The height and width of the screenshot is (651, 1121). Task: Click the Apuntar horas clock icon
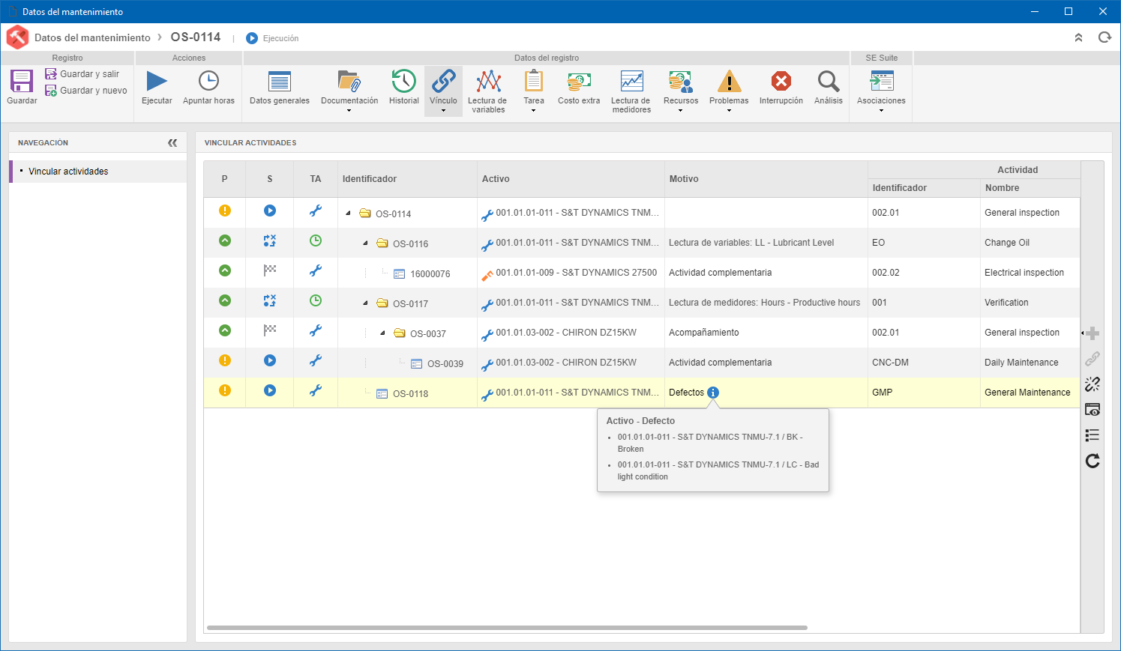click(x=208, y=81)
